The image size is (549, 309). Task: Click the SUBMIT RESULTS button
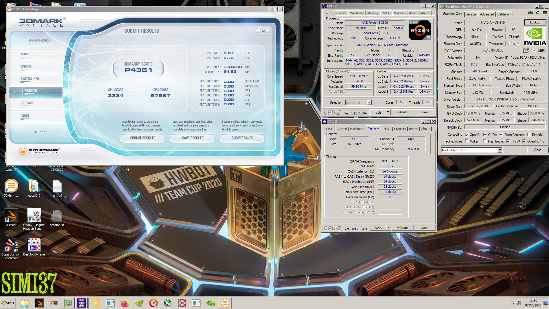click(x=142, y=138)
